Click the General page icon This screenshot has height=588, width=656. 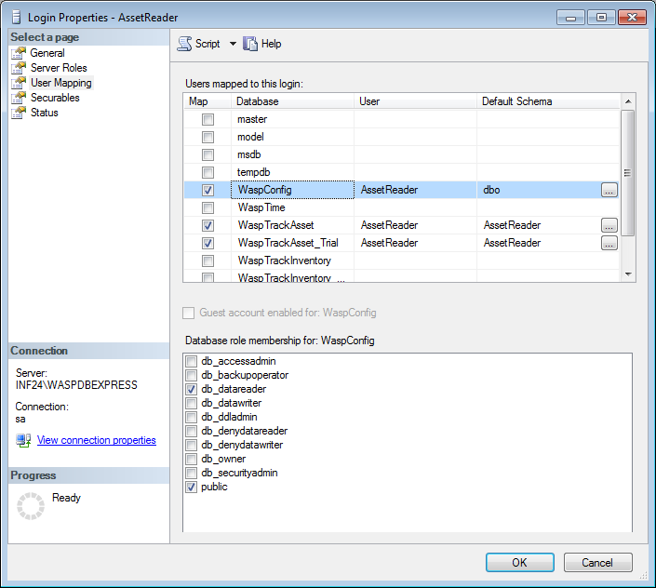tap(19, 53)
